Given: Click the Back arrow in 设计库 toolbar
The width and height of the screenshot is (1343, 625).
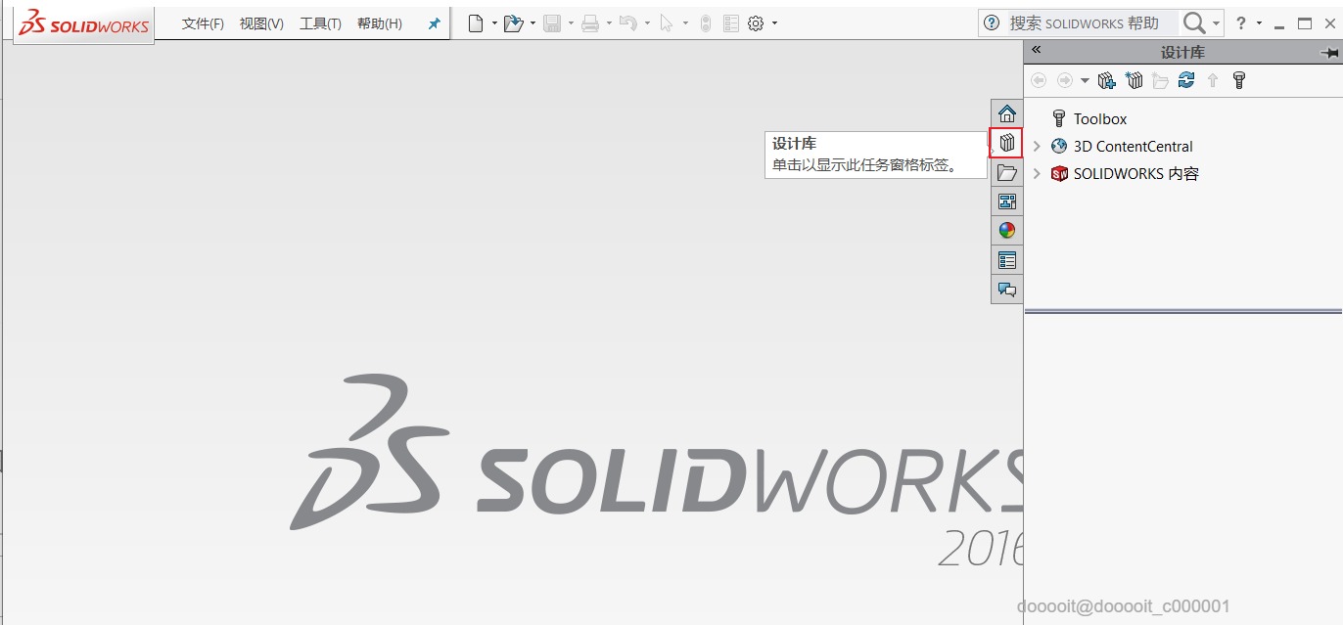Looking at the screenshot, I should 1039,80.
